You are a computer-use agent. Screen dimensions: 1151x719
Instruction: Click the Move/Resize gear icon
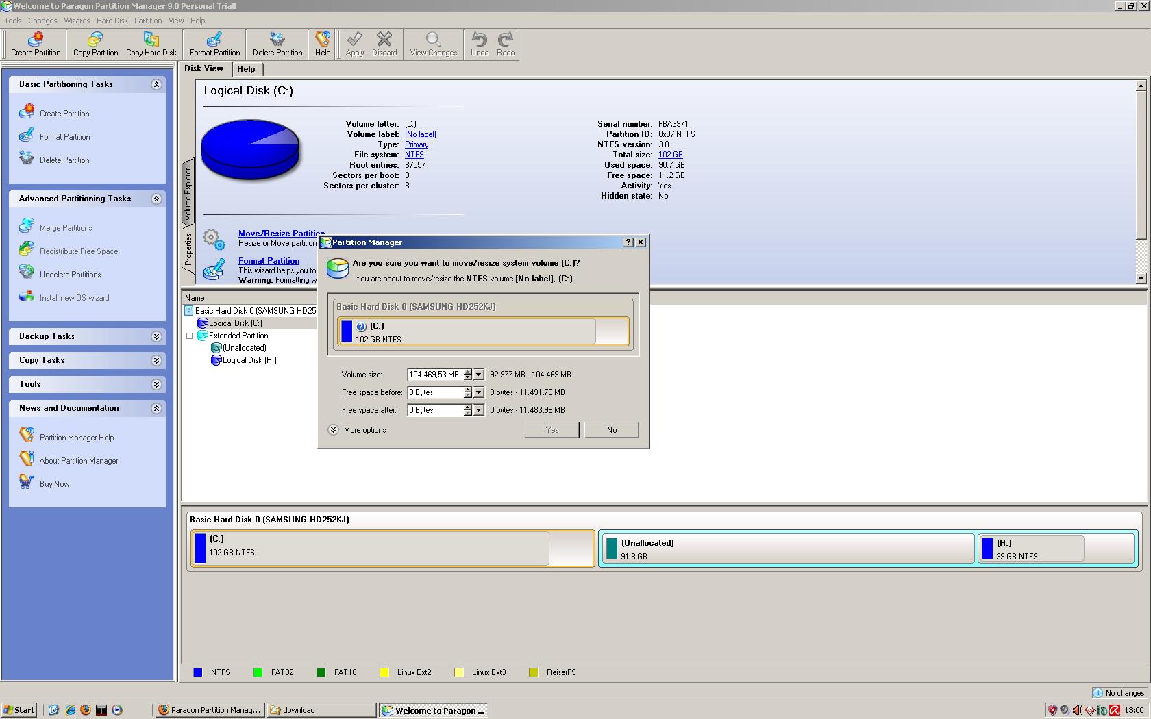(214, 239)
